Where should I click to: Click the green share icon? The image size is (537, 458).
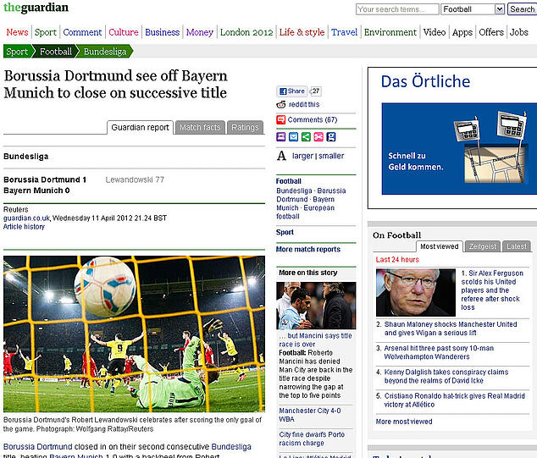click(306, 137)
